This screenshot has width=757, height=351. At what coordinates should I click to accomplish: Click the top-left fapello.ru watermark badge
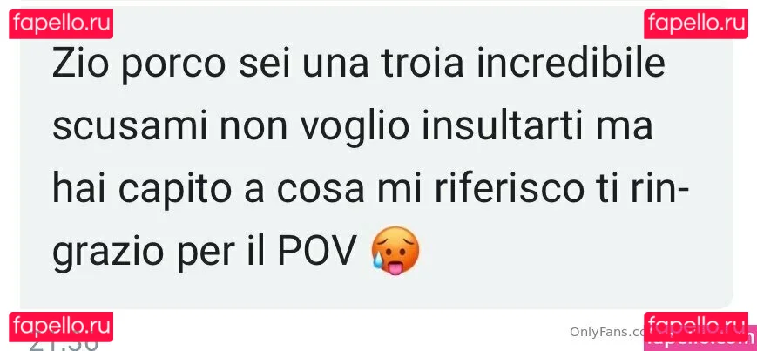point(61,24)
